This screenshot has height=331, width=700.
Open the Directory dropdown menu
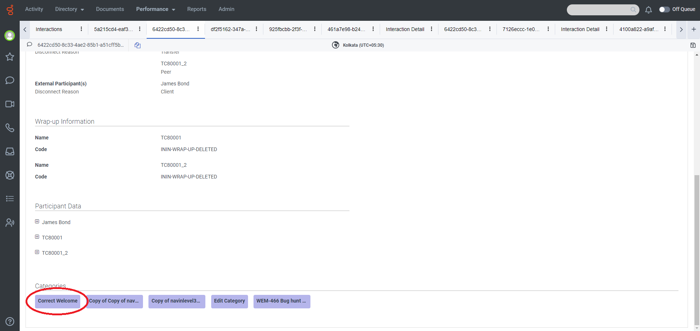point(69,9)
